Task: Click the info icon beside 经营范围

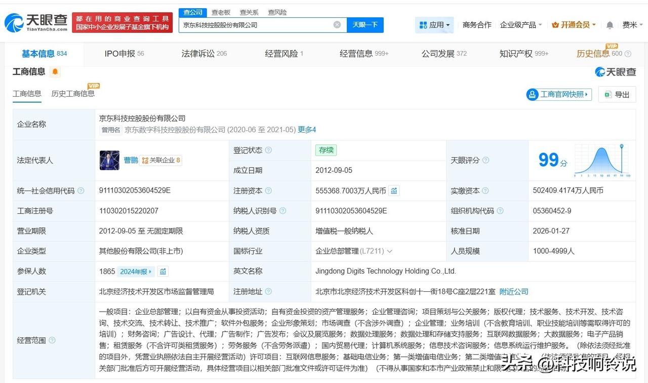Action: point(52,340)
